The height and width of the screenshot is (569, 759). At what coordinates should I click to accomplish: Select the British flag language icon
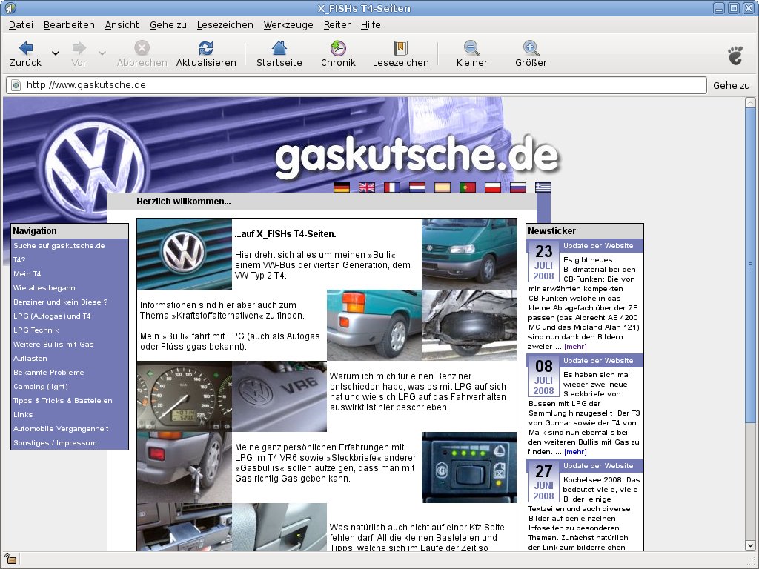click(366, 187)
